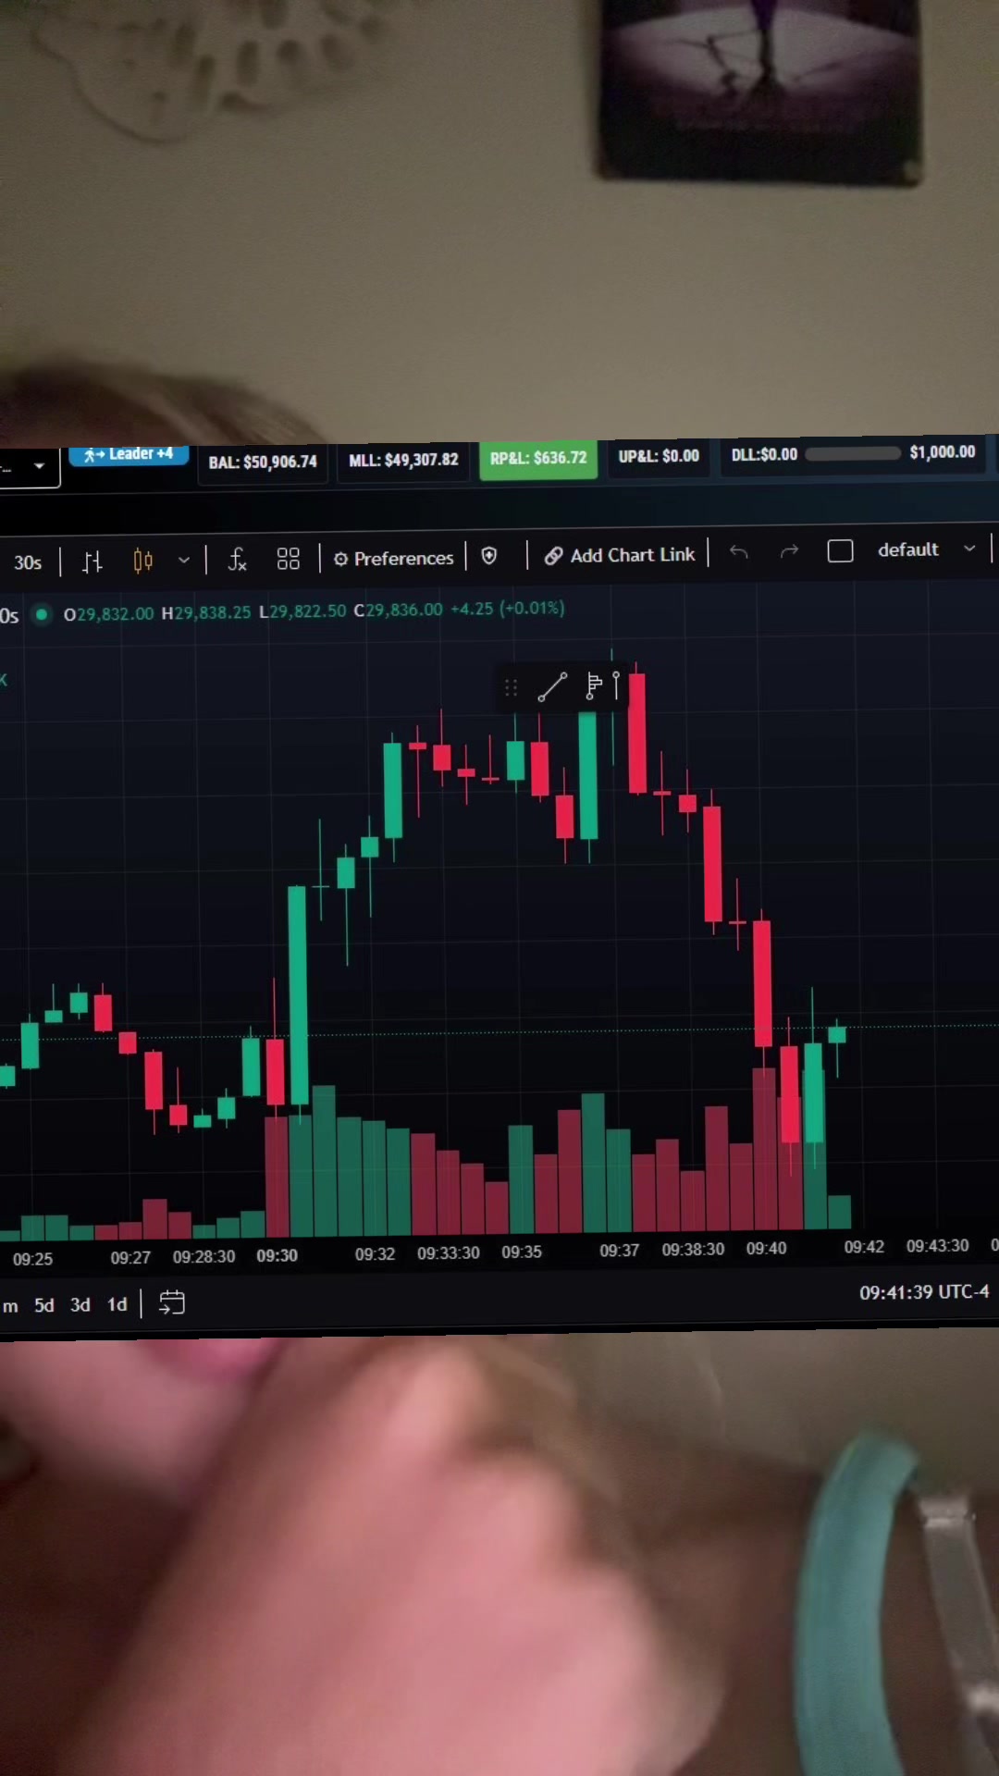Open the default layout dropdown
Screen dimensions: 999x1776
click(x=926, y=549)
